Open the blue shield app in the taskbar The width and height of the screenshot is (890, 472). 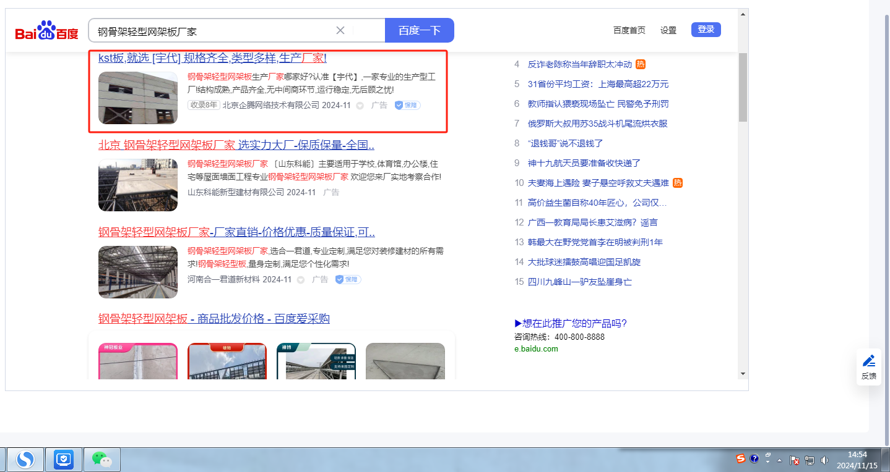tap(64, 460)
